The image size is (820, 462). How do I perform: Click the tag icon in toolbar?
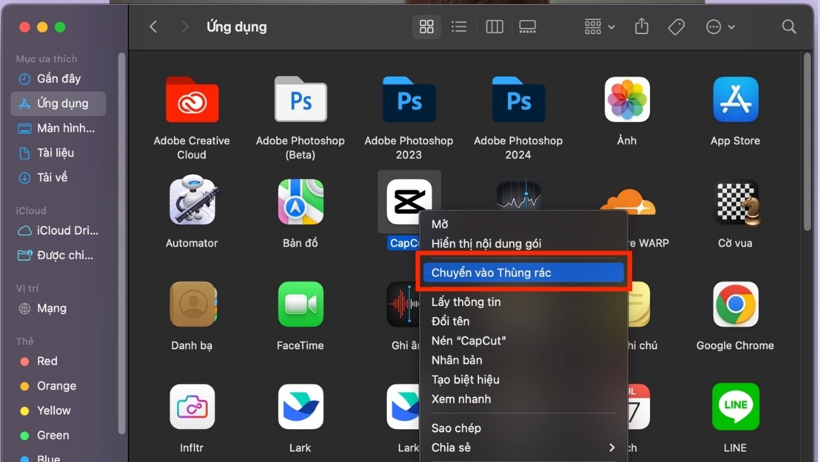(676, 27)
